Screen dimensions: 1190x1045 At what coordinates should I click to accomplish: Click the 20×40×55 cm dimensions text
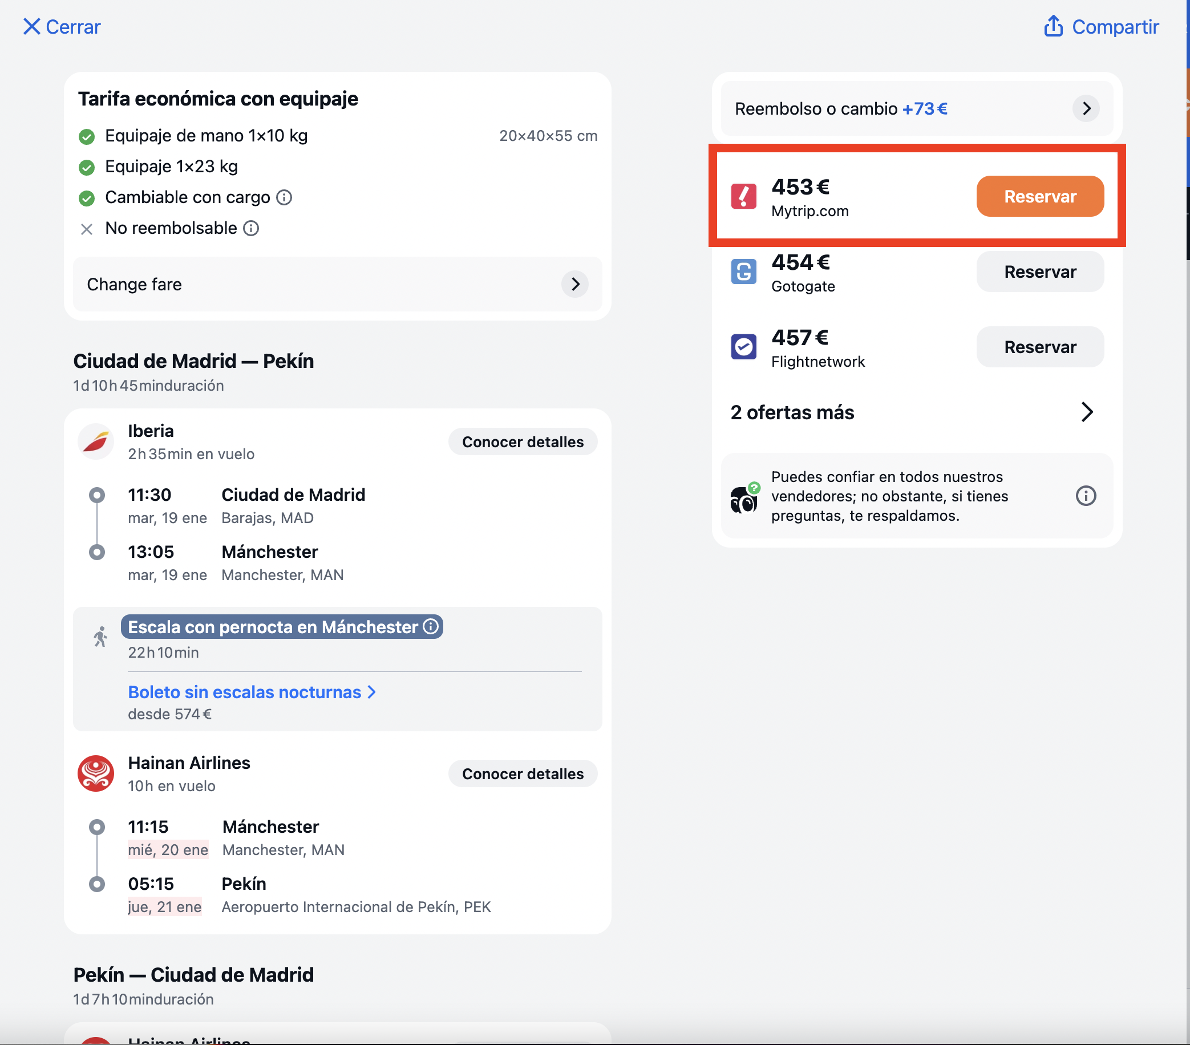click(x=548, y=136)
